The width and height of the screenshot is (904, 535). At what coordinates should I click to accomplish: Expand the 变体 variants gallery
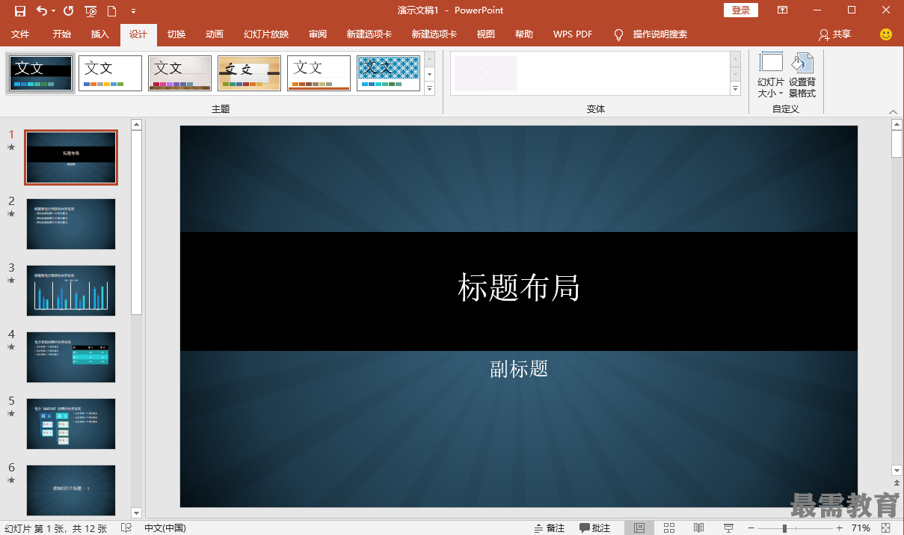(735, 88)
